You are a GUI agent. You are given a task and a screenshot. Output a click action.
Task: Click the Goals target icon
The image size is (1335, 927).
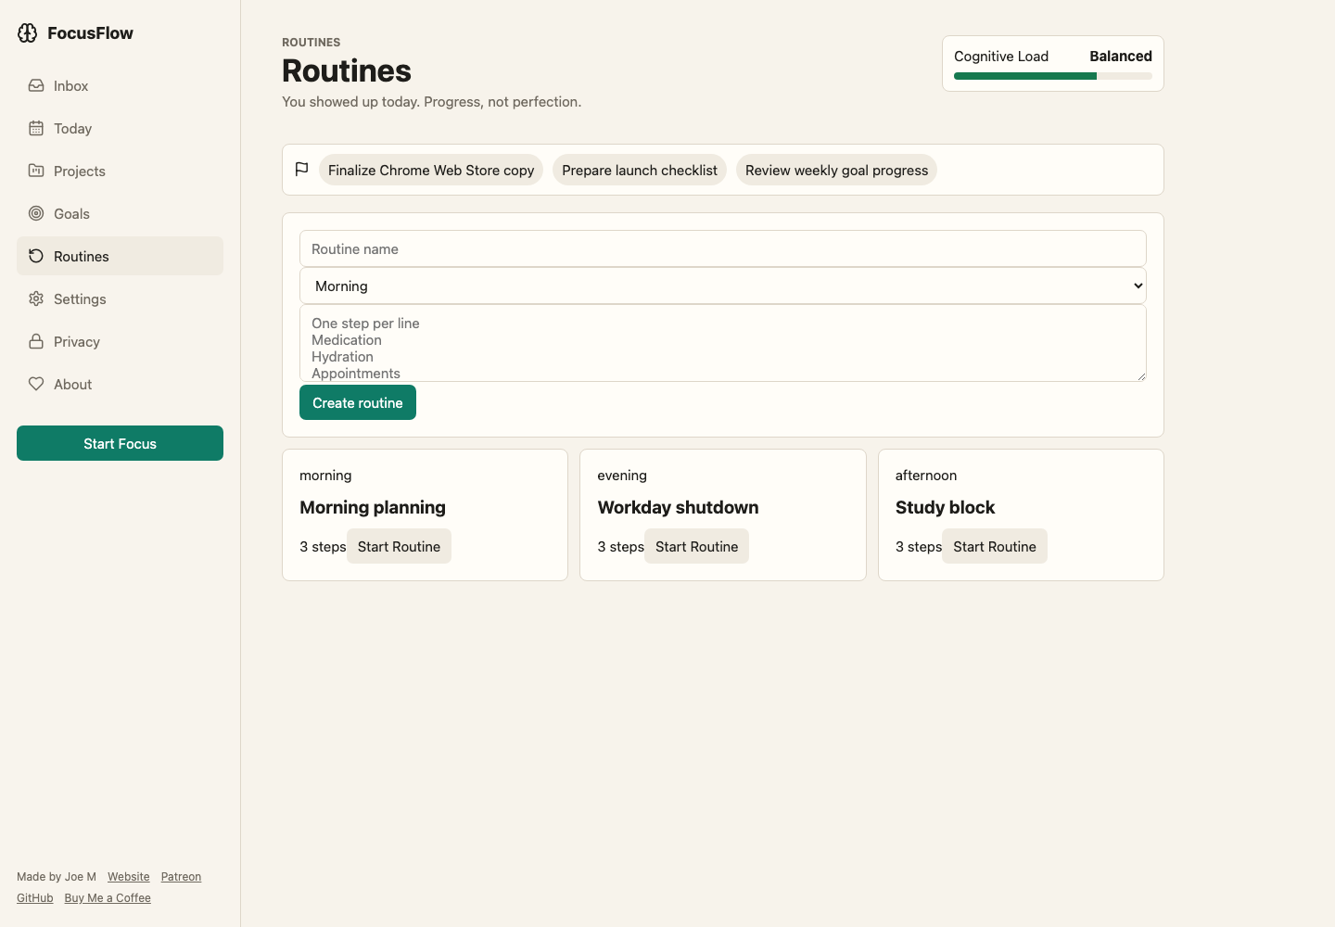[x=36, y=213]
